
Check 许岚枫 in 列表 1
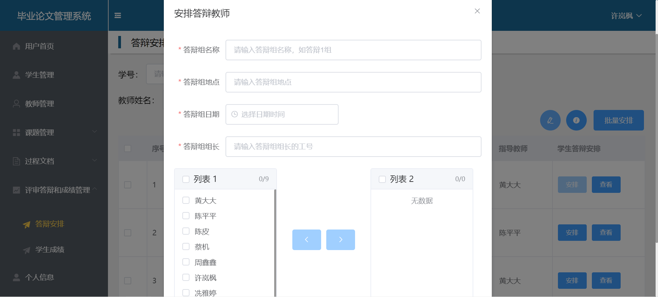[x=186, y=277]
